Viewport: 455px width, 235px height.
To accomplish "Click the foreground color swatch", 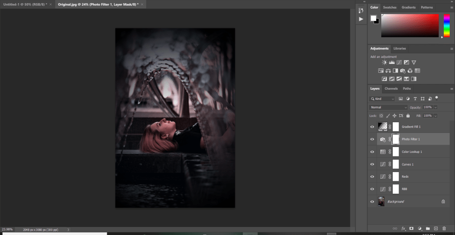I will [x=374, y=18].
